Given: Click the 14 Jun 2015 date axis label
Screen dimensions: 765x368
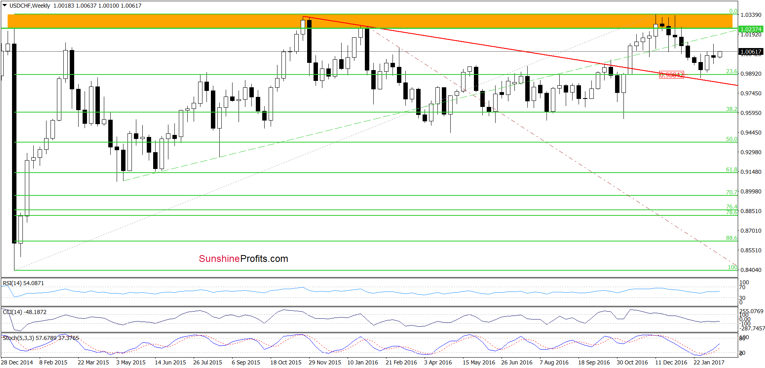Looking at the screenshot, I should pos(170,362).
